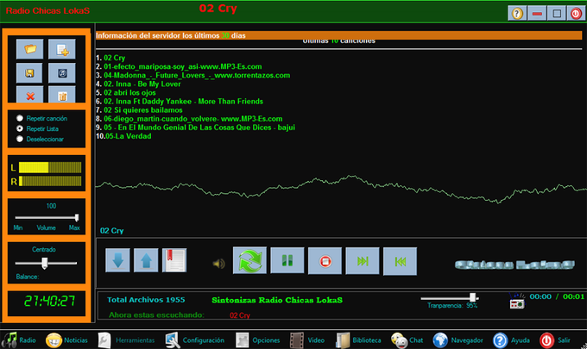Click L channel level meter
The width and height of the screenshot is (587, 349).
coord(50,167)
